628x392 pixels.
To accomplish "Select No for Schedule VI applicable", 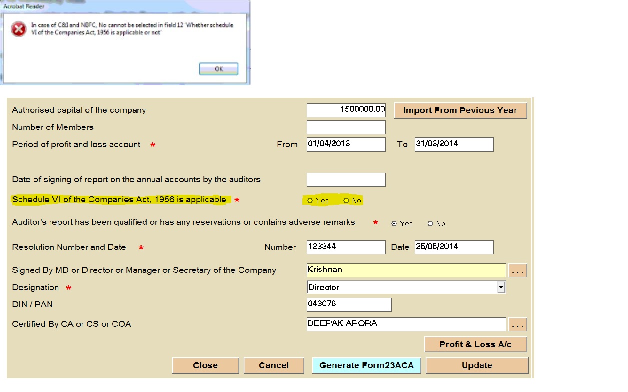I will [346, 201].
